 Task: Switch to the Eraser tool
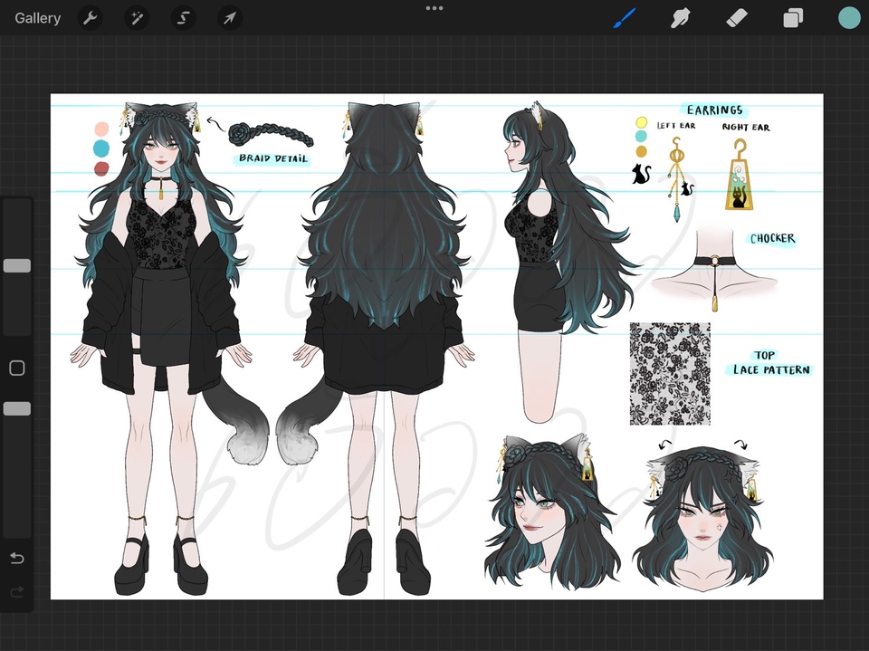pos(736,17)
